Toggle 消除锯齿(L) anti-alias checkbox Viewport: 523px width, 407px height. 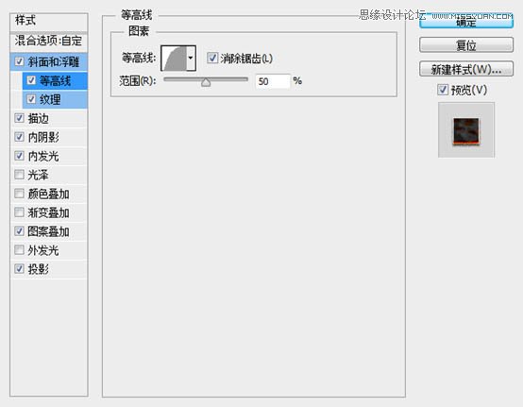coord(212,58)
